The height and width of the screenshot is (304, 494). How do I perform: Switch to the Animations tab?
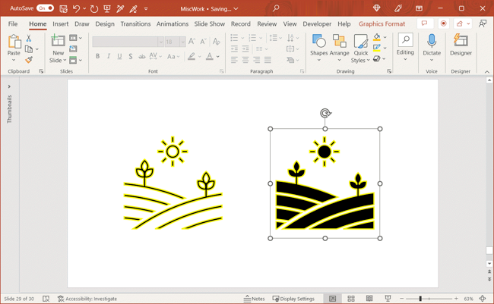pyautogui.click(x=172, y=24)
